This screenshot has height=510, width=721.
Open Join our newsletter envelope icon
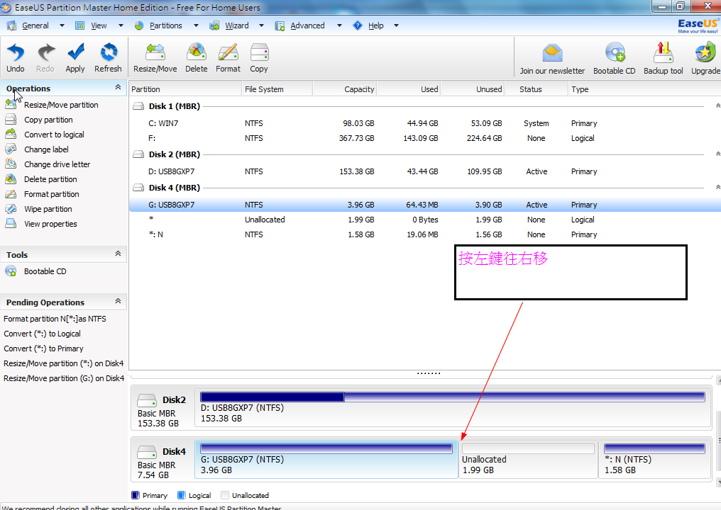coord(552,53)
